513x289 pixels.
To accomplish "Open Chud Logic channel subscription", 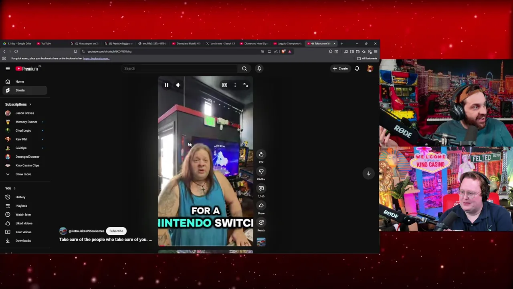I will 24,130.
